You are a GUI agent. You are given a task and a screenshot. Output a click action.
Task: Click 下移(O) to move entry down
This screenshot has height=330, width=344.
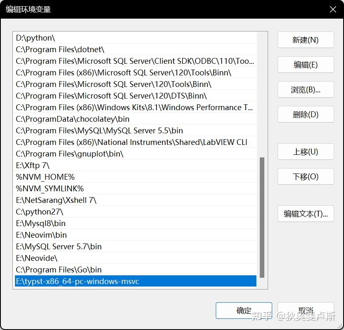coord(305,176)
